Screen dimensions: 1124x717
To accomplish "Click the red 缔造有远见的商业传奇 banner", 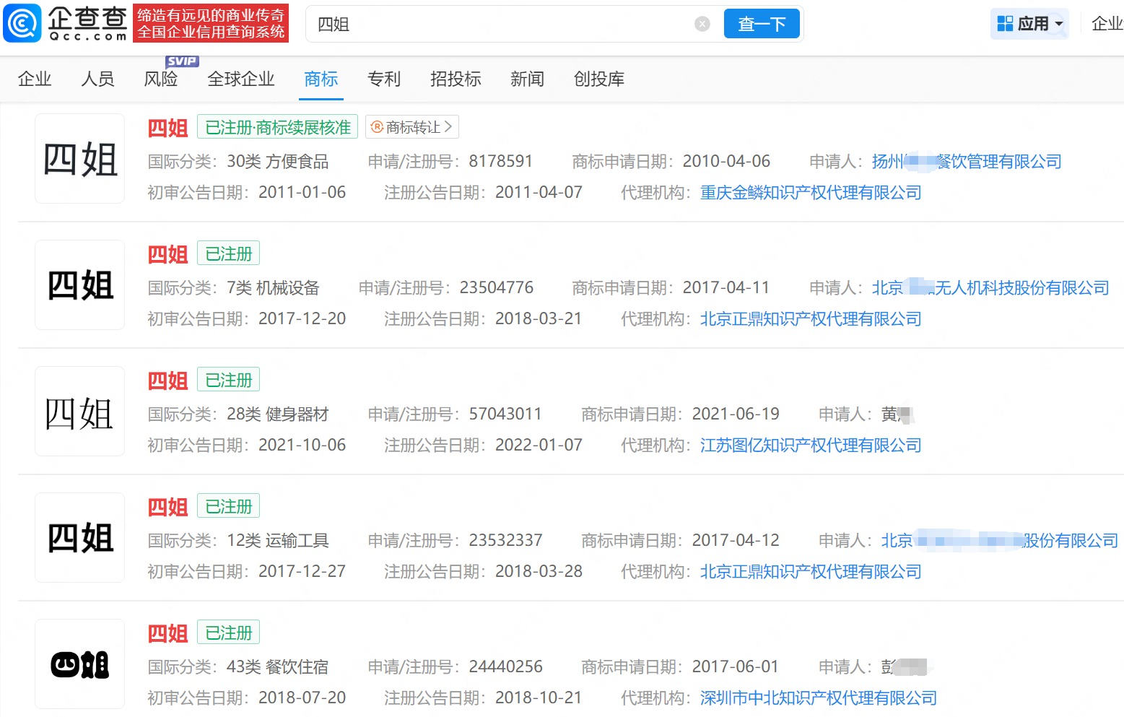I will pos(210,23).
